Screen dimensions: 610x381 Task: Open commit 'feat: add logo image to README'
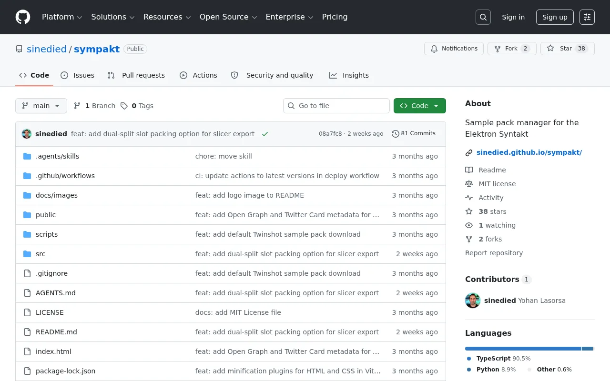250,195
